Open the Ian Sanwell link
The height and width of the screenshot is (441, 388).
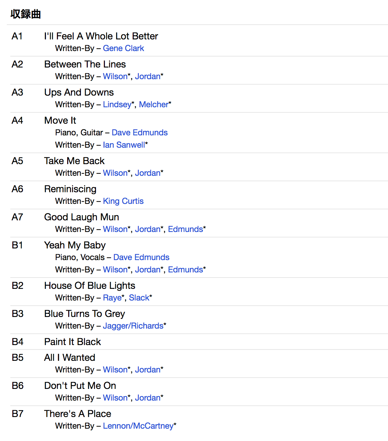[124, 145]
